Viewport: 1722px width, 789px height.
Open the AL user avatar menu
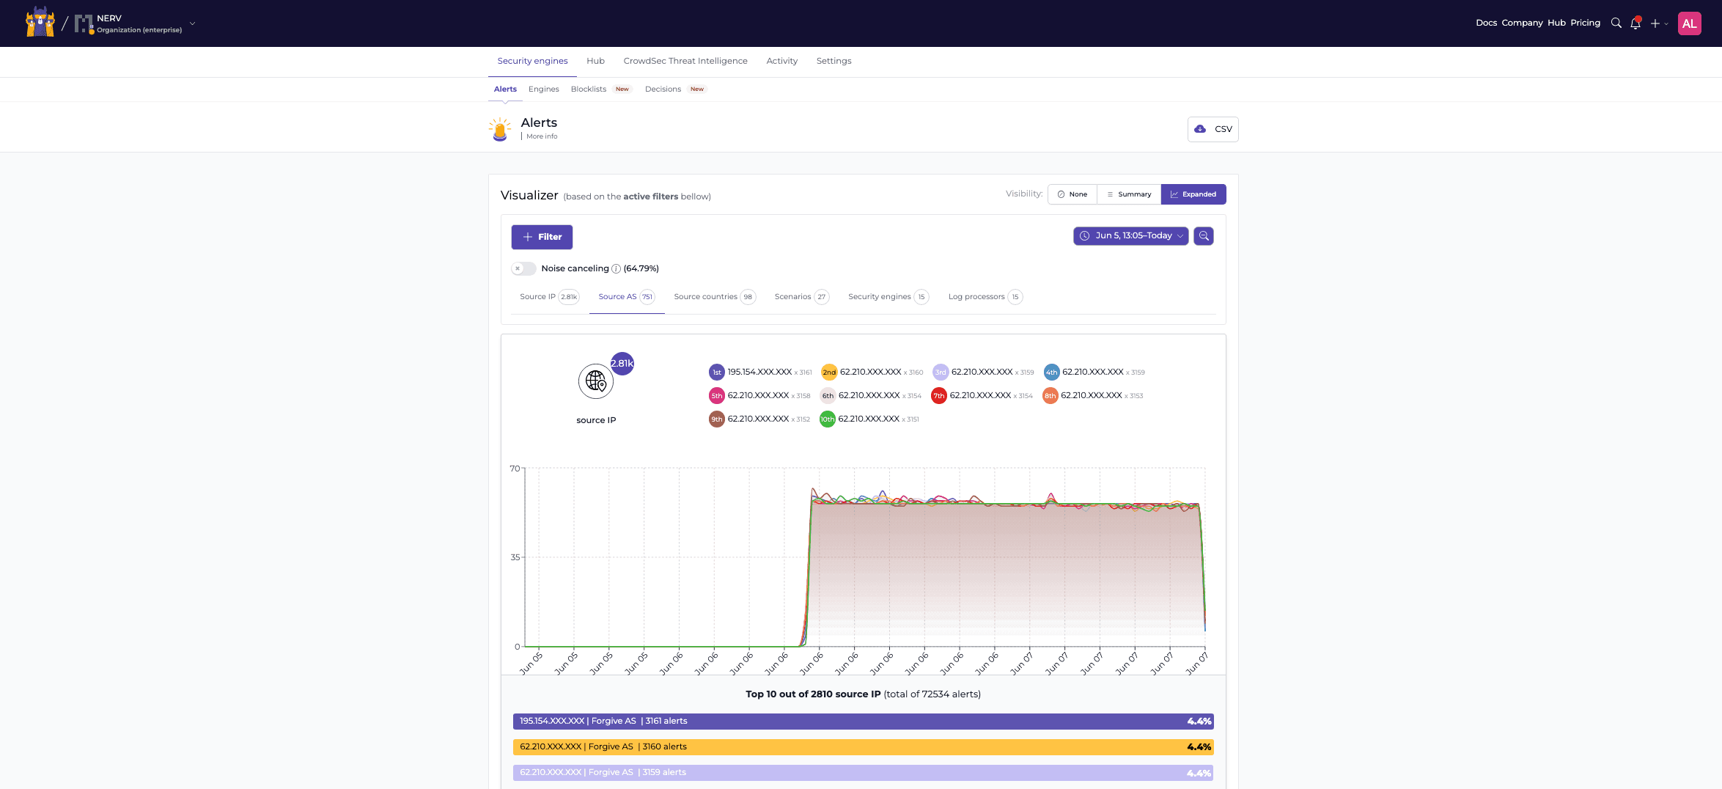(x=1689, y=23)
